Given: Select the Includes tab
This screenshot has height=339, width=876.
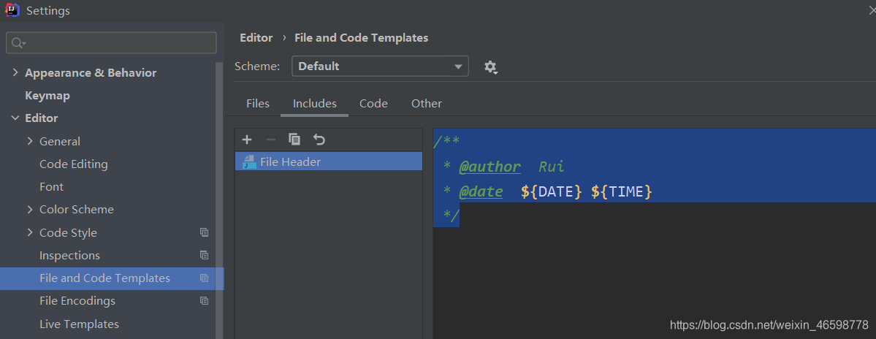Looking at the screenshot, I should [315, 103].
